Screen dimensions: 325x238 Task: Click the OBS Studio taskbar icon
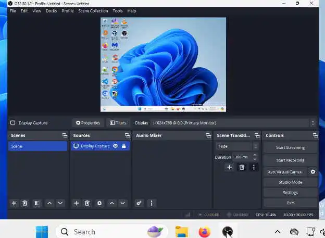tap(228, 231)
